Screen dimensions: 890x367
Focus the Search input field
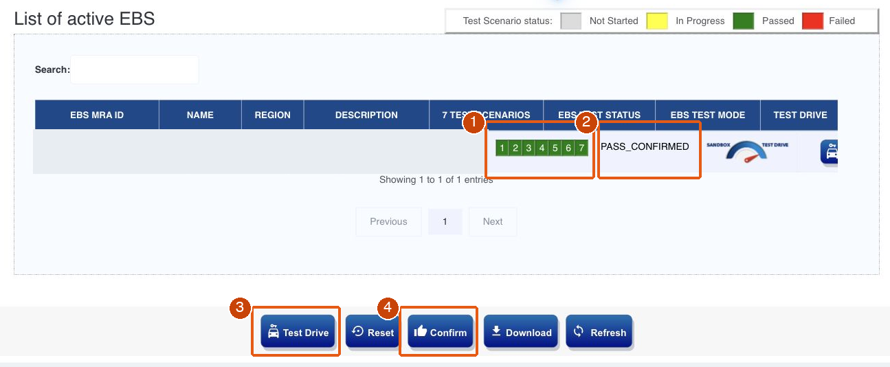pos(135,69)
